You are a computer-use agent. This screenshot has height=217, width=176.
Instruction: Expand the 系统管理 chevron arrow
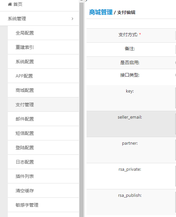(x=73, y=19)
